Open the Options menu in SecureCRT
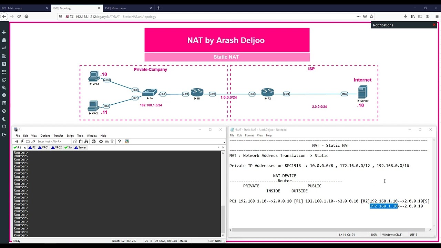This screenshot has width=441, height=248. pos(45,136)
